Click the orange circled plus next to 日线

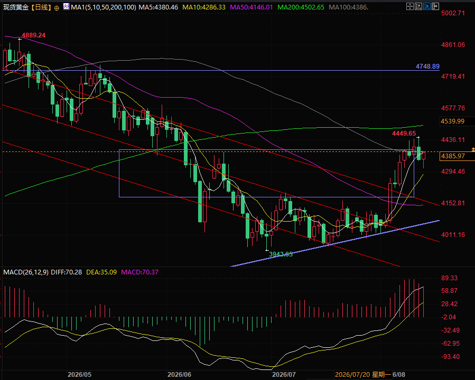coord(57,8)
